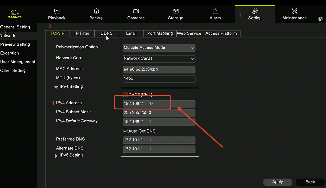Click the Preferred DNS label
Viewport: 326px width, 188px height.
(70, 139)
